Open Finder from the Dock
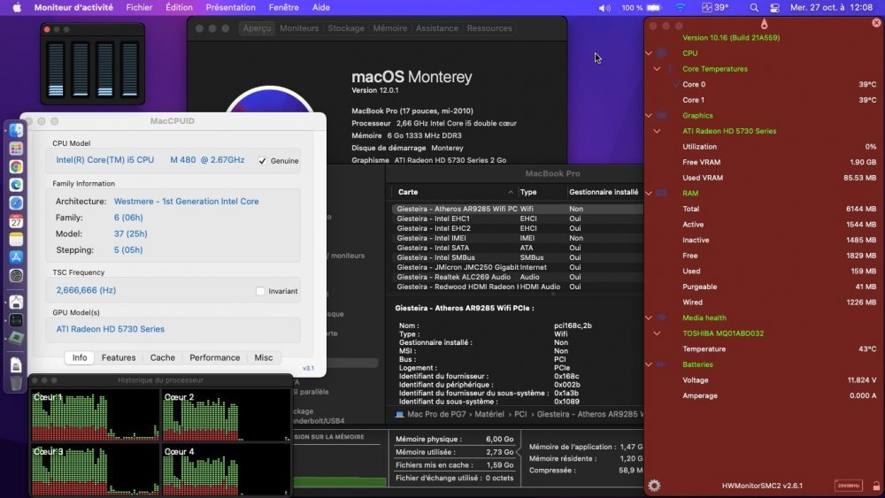This screenshot has height=498, width=885. 16,130
